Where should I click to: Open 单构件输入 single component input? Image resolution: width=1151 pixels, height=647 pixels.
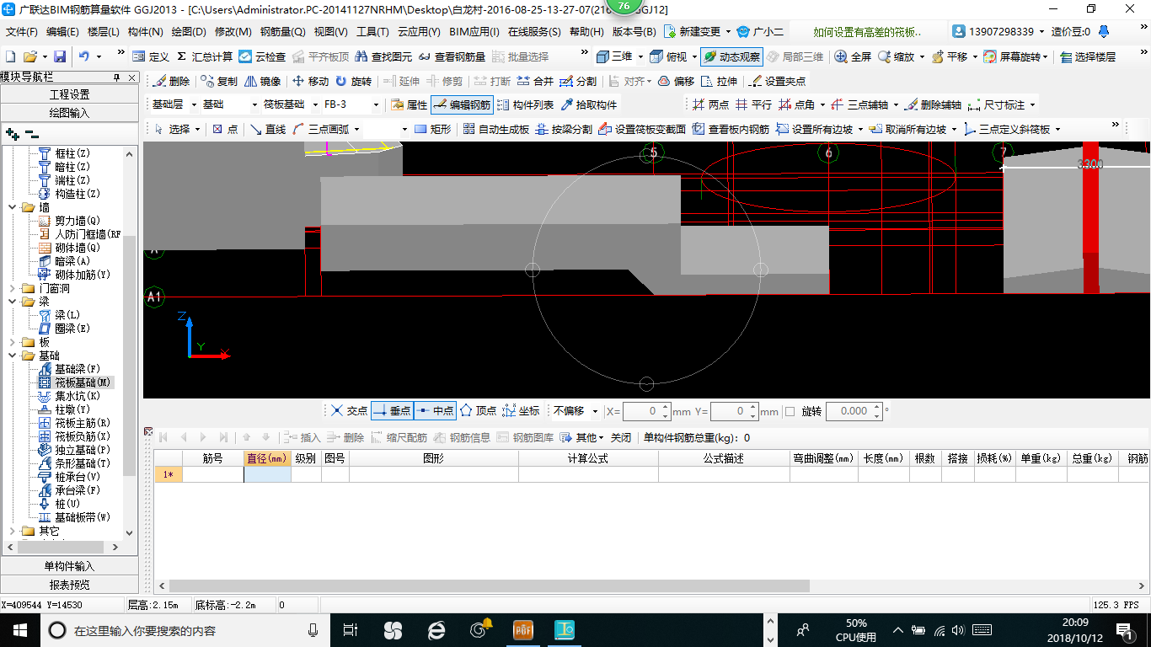point(69,566)
